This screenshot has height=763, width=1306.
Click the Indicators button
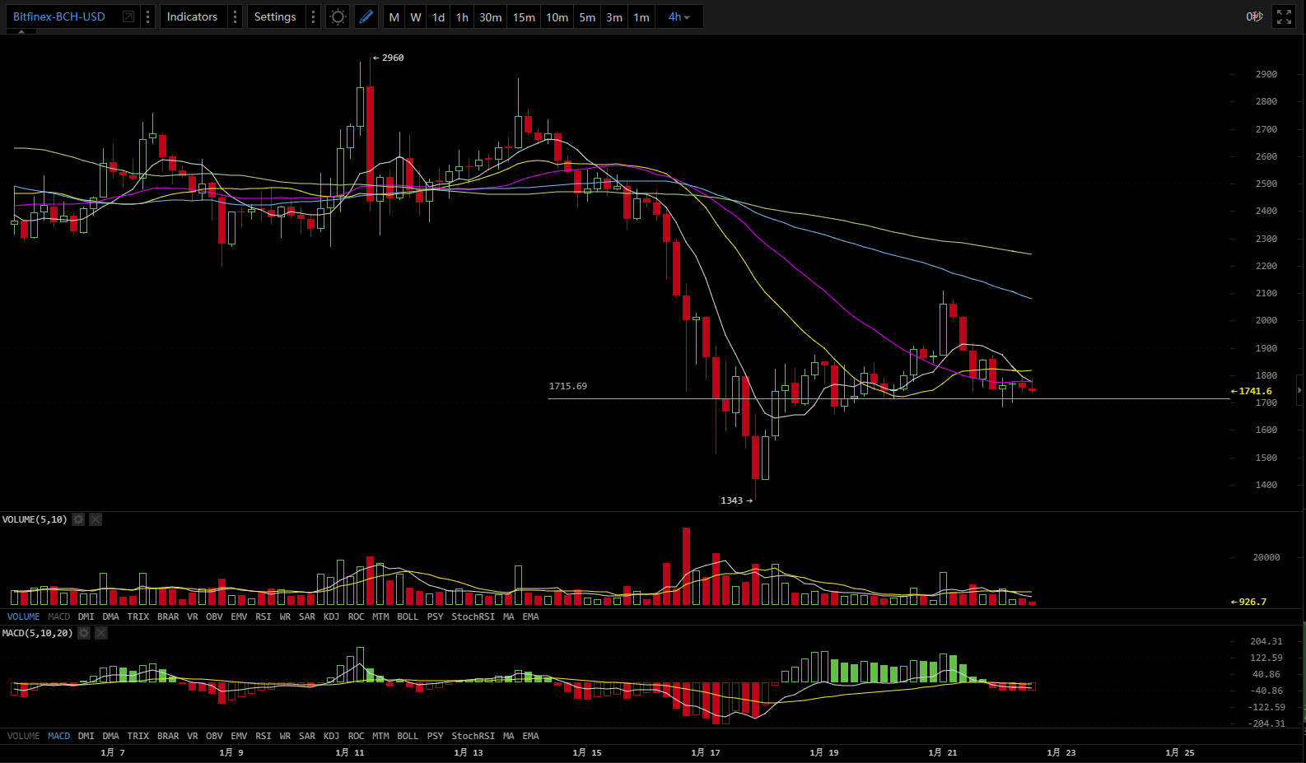click(x=192, y=16)
